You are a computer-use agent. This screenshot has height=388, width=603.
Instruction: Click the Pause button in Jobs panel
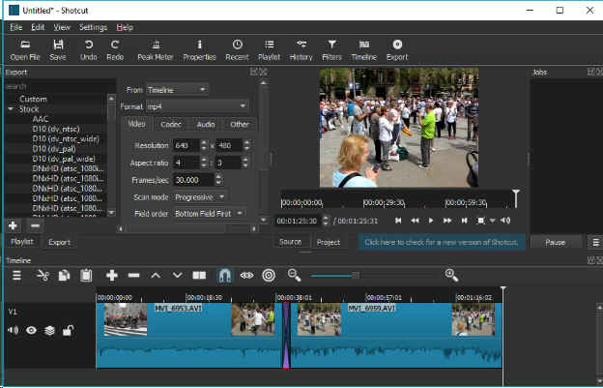pyautogui.click(x=556, y=242)
